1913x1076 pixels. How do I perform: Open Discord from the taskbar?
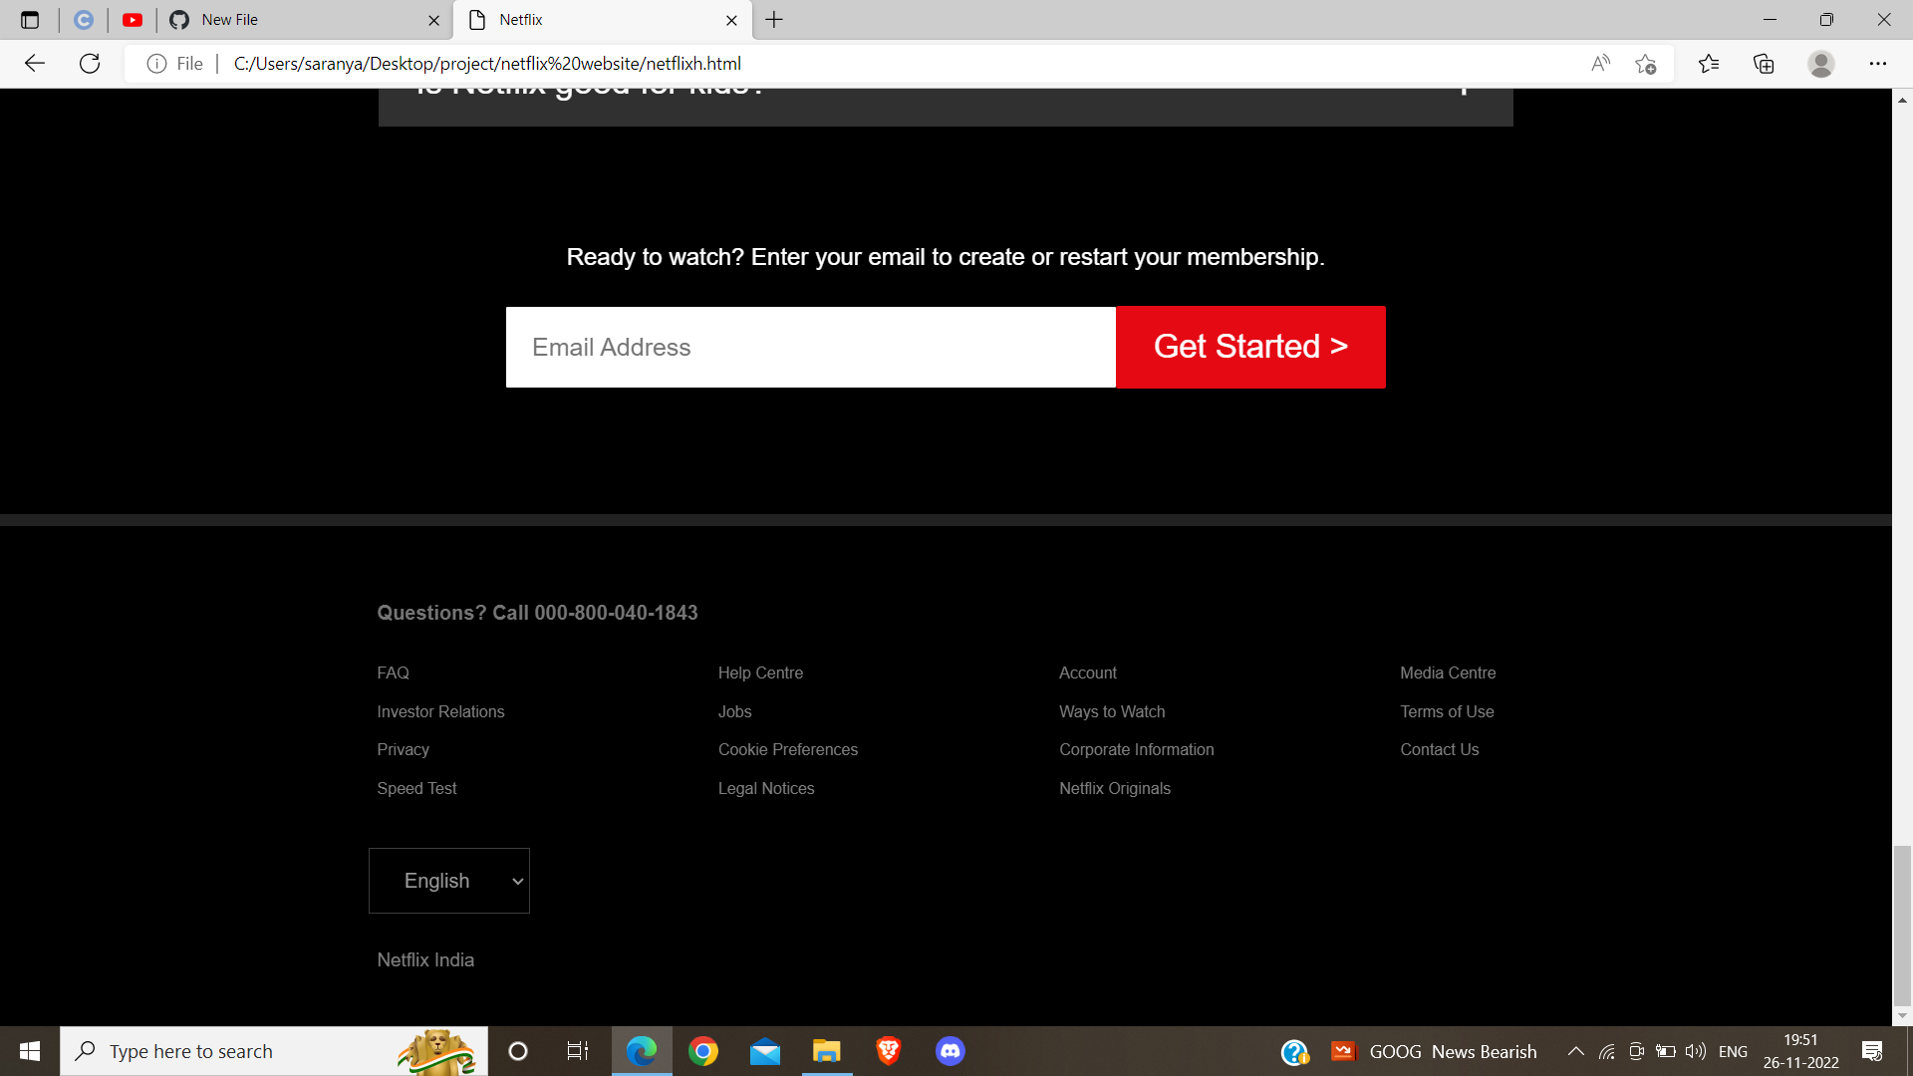point(950,1050)
